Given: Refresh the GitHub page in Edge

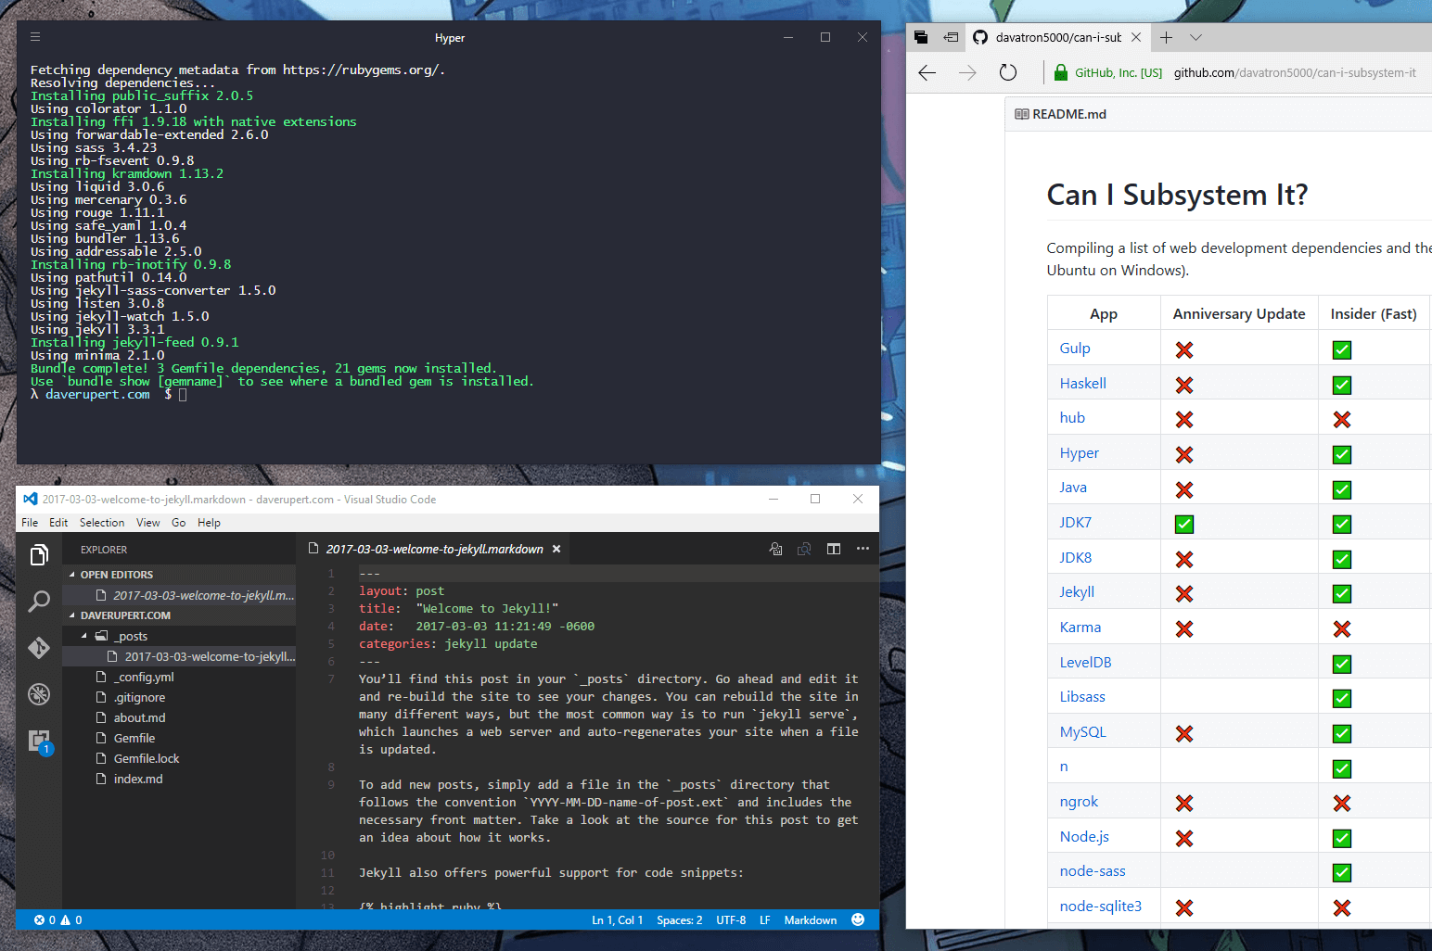Looking at the screenshot, I should (1008, 71).
